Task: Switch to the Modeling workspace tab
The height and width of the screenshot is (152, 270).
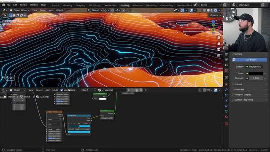Action: coord(67,5)
